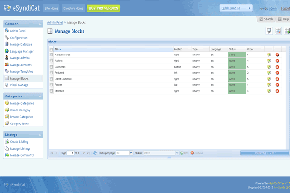Delete the Featured block using red icon
This screenshot has height=193, width=290.
pos(277,72)
